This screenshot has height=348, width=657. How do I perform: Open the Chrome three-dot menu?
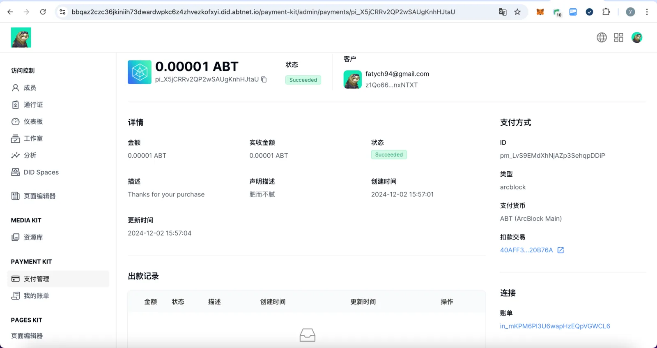click(647, 12)
